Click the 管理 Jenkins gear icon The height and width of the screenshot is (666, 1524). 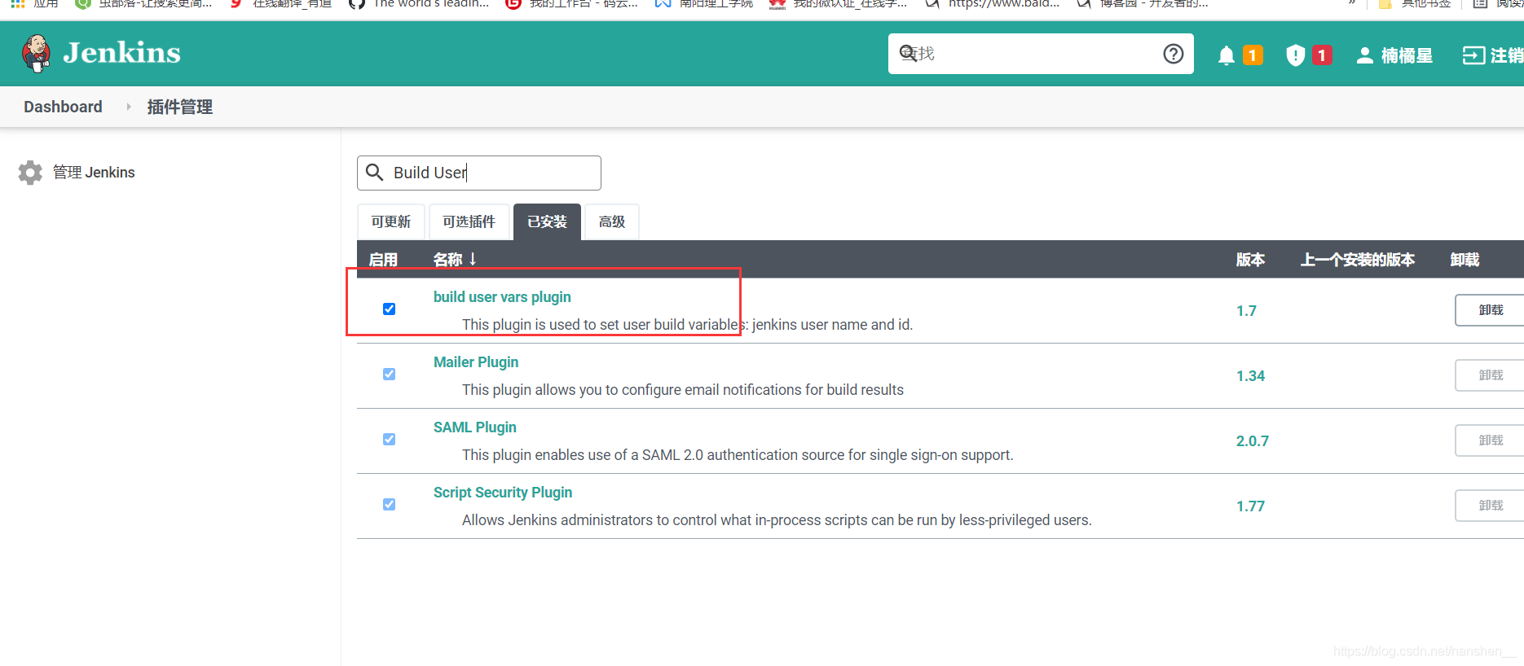(x=30, y=173)
